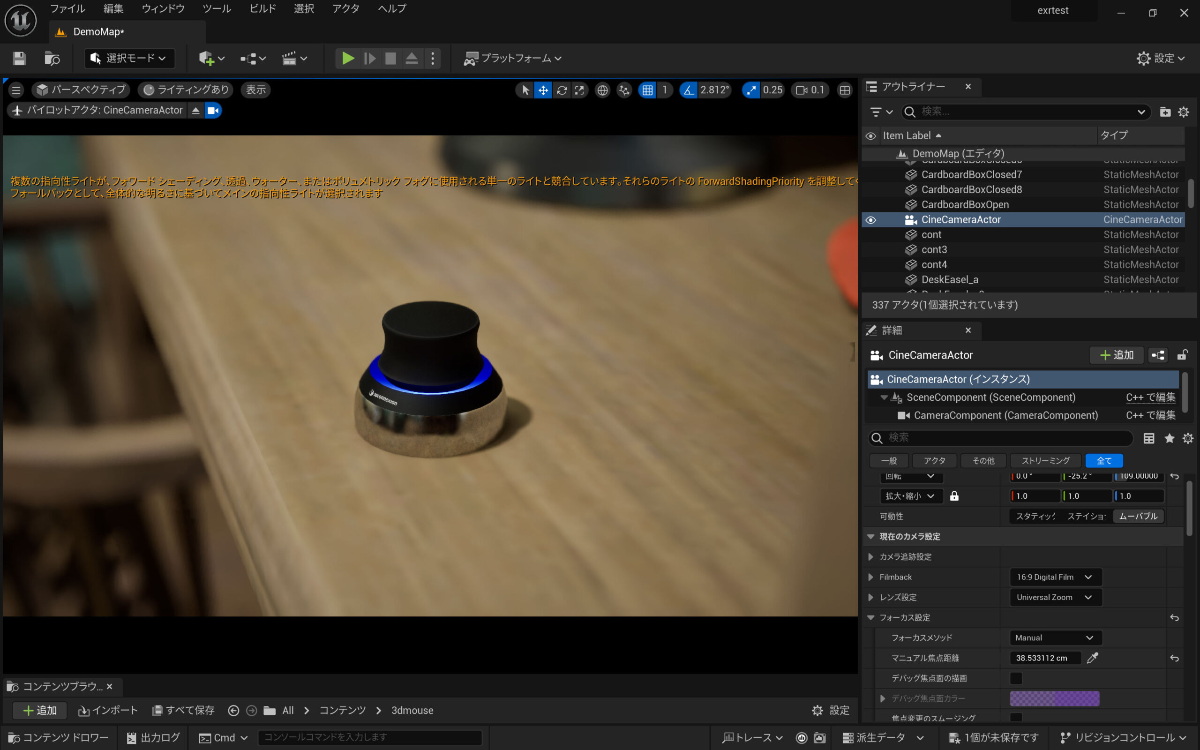Image resolution: width=1200 pixels, height=750 pixels.
Task: Expand the カメラ追跡設定 section
Action: pyautogui.click(x=871, y=556)
